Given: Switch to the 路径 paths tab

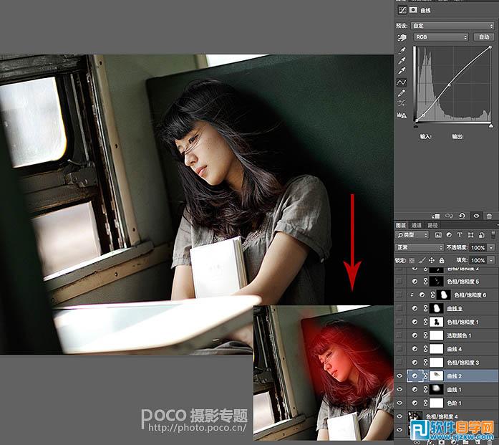Looking at the screenshot, I should click(x=433, y=225).
